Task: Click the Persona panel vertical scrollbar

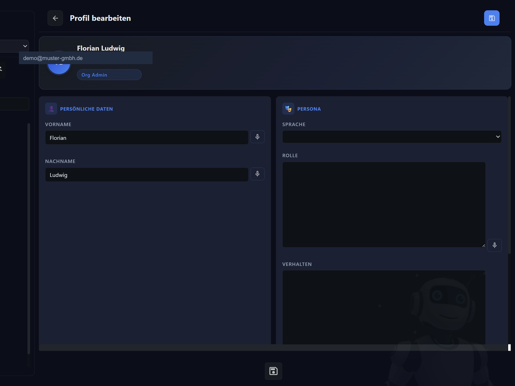Action: point(510,175)
